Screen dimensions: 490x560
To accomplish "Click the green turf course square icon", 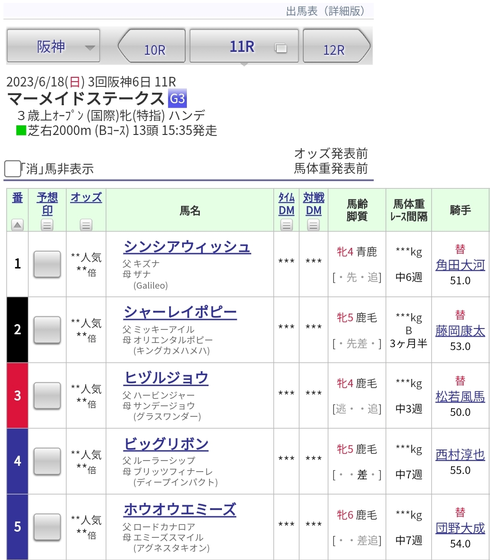I will [21, 130].
